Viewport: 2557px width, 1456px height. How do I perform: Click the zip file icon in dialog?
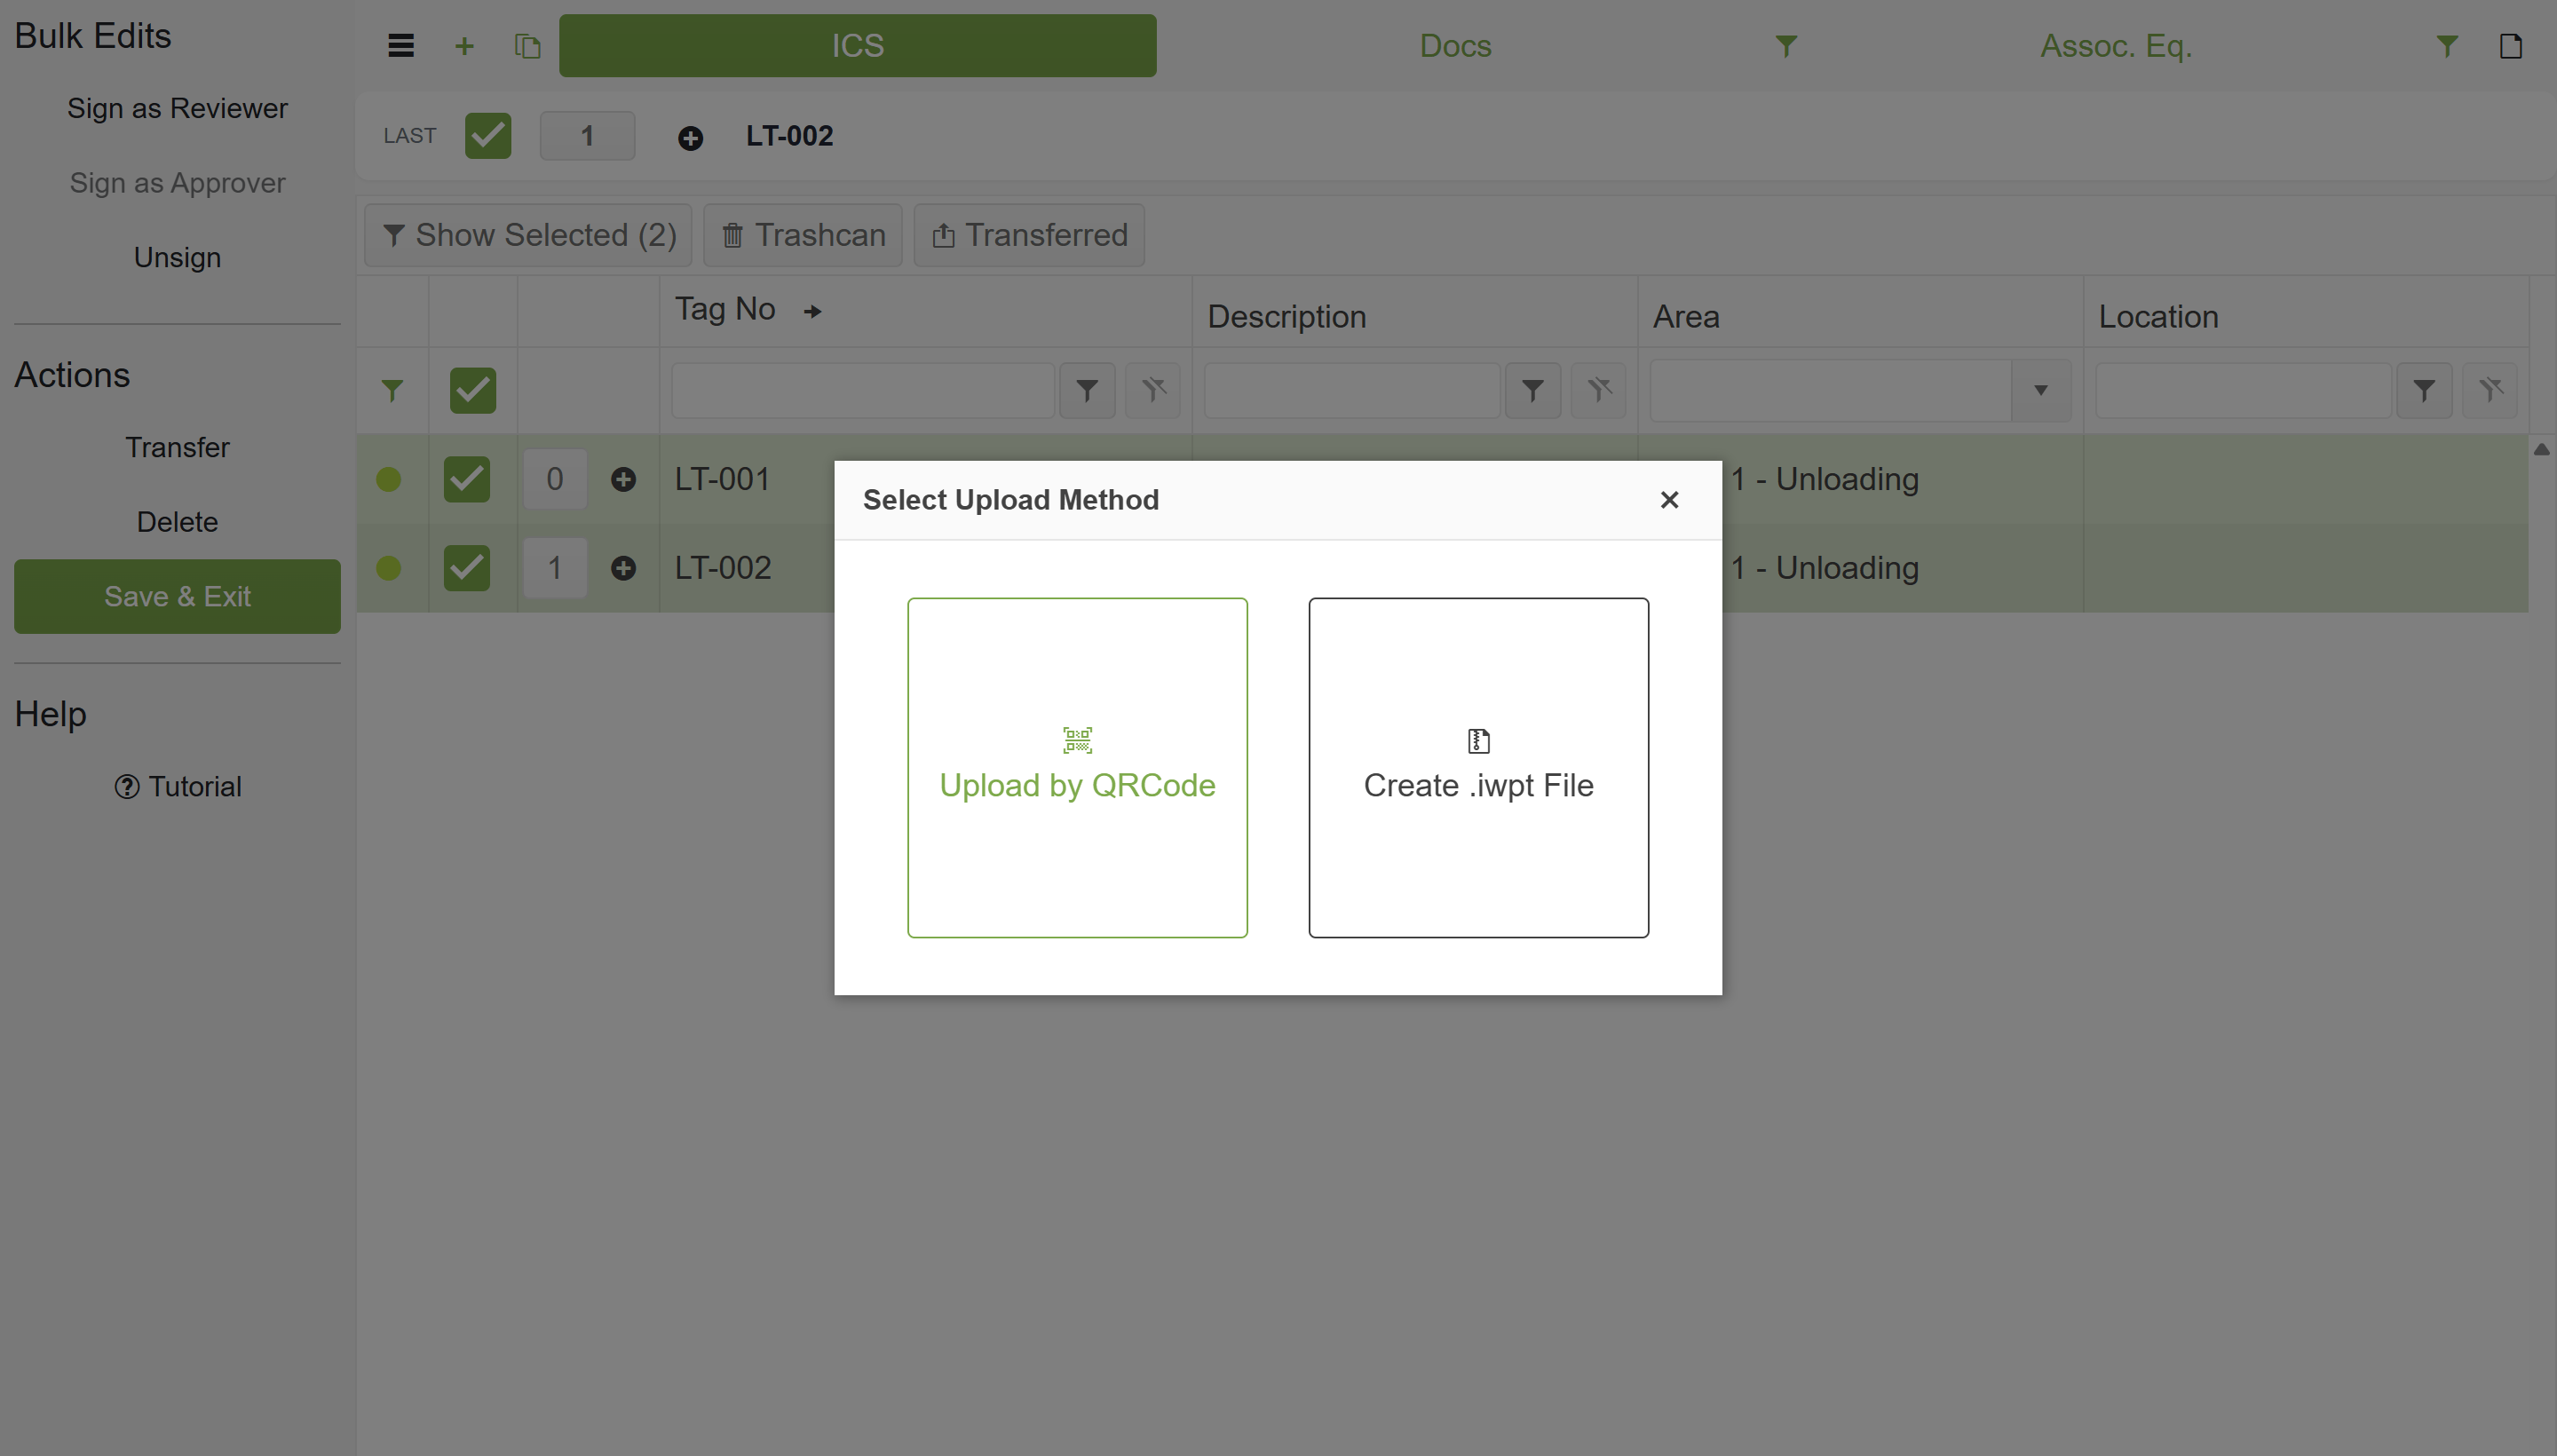coord(1478,741)
